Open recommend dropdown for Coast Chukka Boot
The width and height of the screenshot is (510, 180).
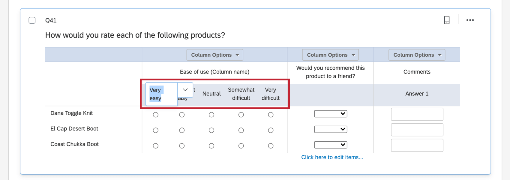[x=331, y=145]
